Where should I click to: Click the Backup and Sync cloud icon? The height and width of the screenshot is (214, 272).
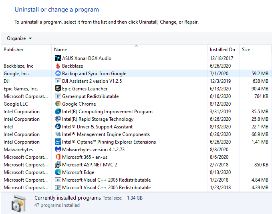click(58, 74)
